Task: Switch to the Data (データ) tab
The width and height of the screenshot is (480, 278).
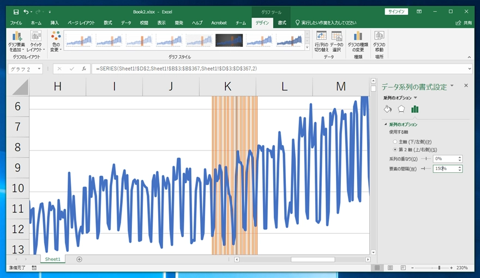Action: pos(126,23)
